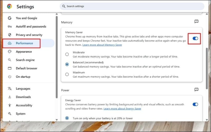This screenshot has height=132, width=211.
Task: Click the Energy Saver title text
Action: [73, 100]
